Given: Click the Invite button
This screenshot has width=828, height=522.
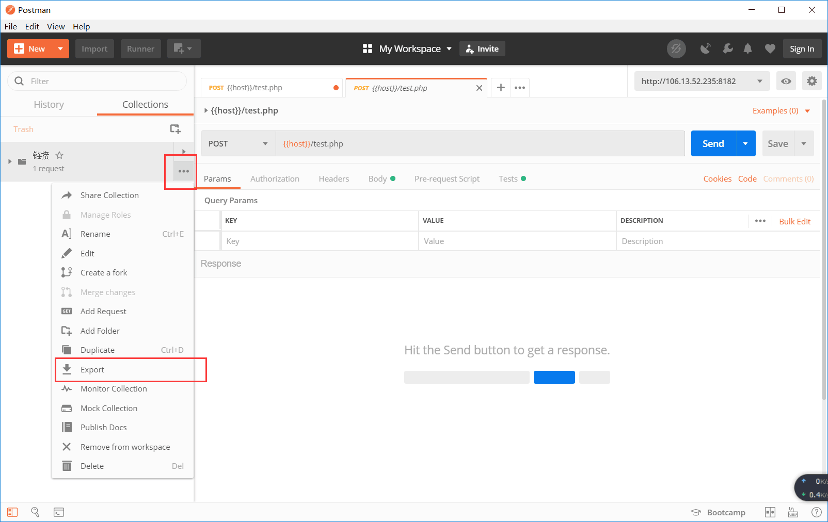Looking at the screenshot, I should pos(482,48).
